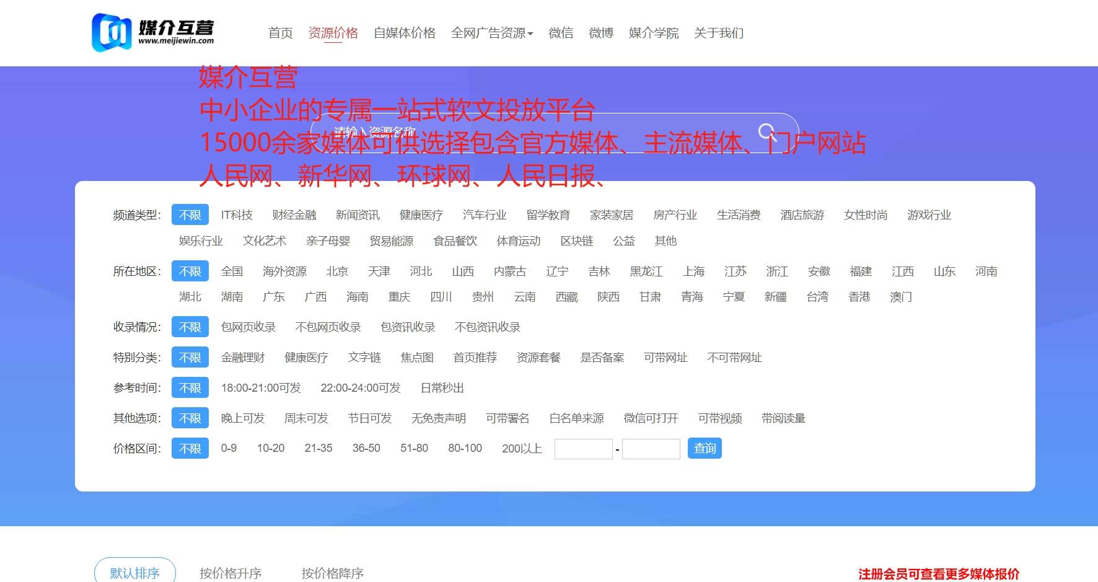Select the 可带网址 option

665,358
